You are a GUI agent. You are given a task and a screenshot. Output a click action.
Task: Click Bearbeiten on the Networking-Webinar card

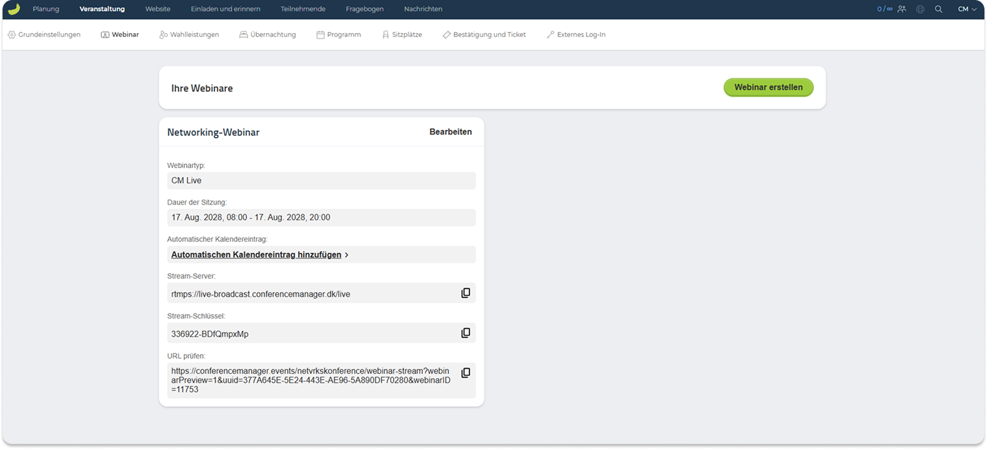click(450, 132)
